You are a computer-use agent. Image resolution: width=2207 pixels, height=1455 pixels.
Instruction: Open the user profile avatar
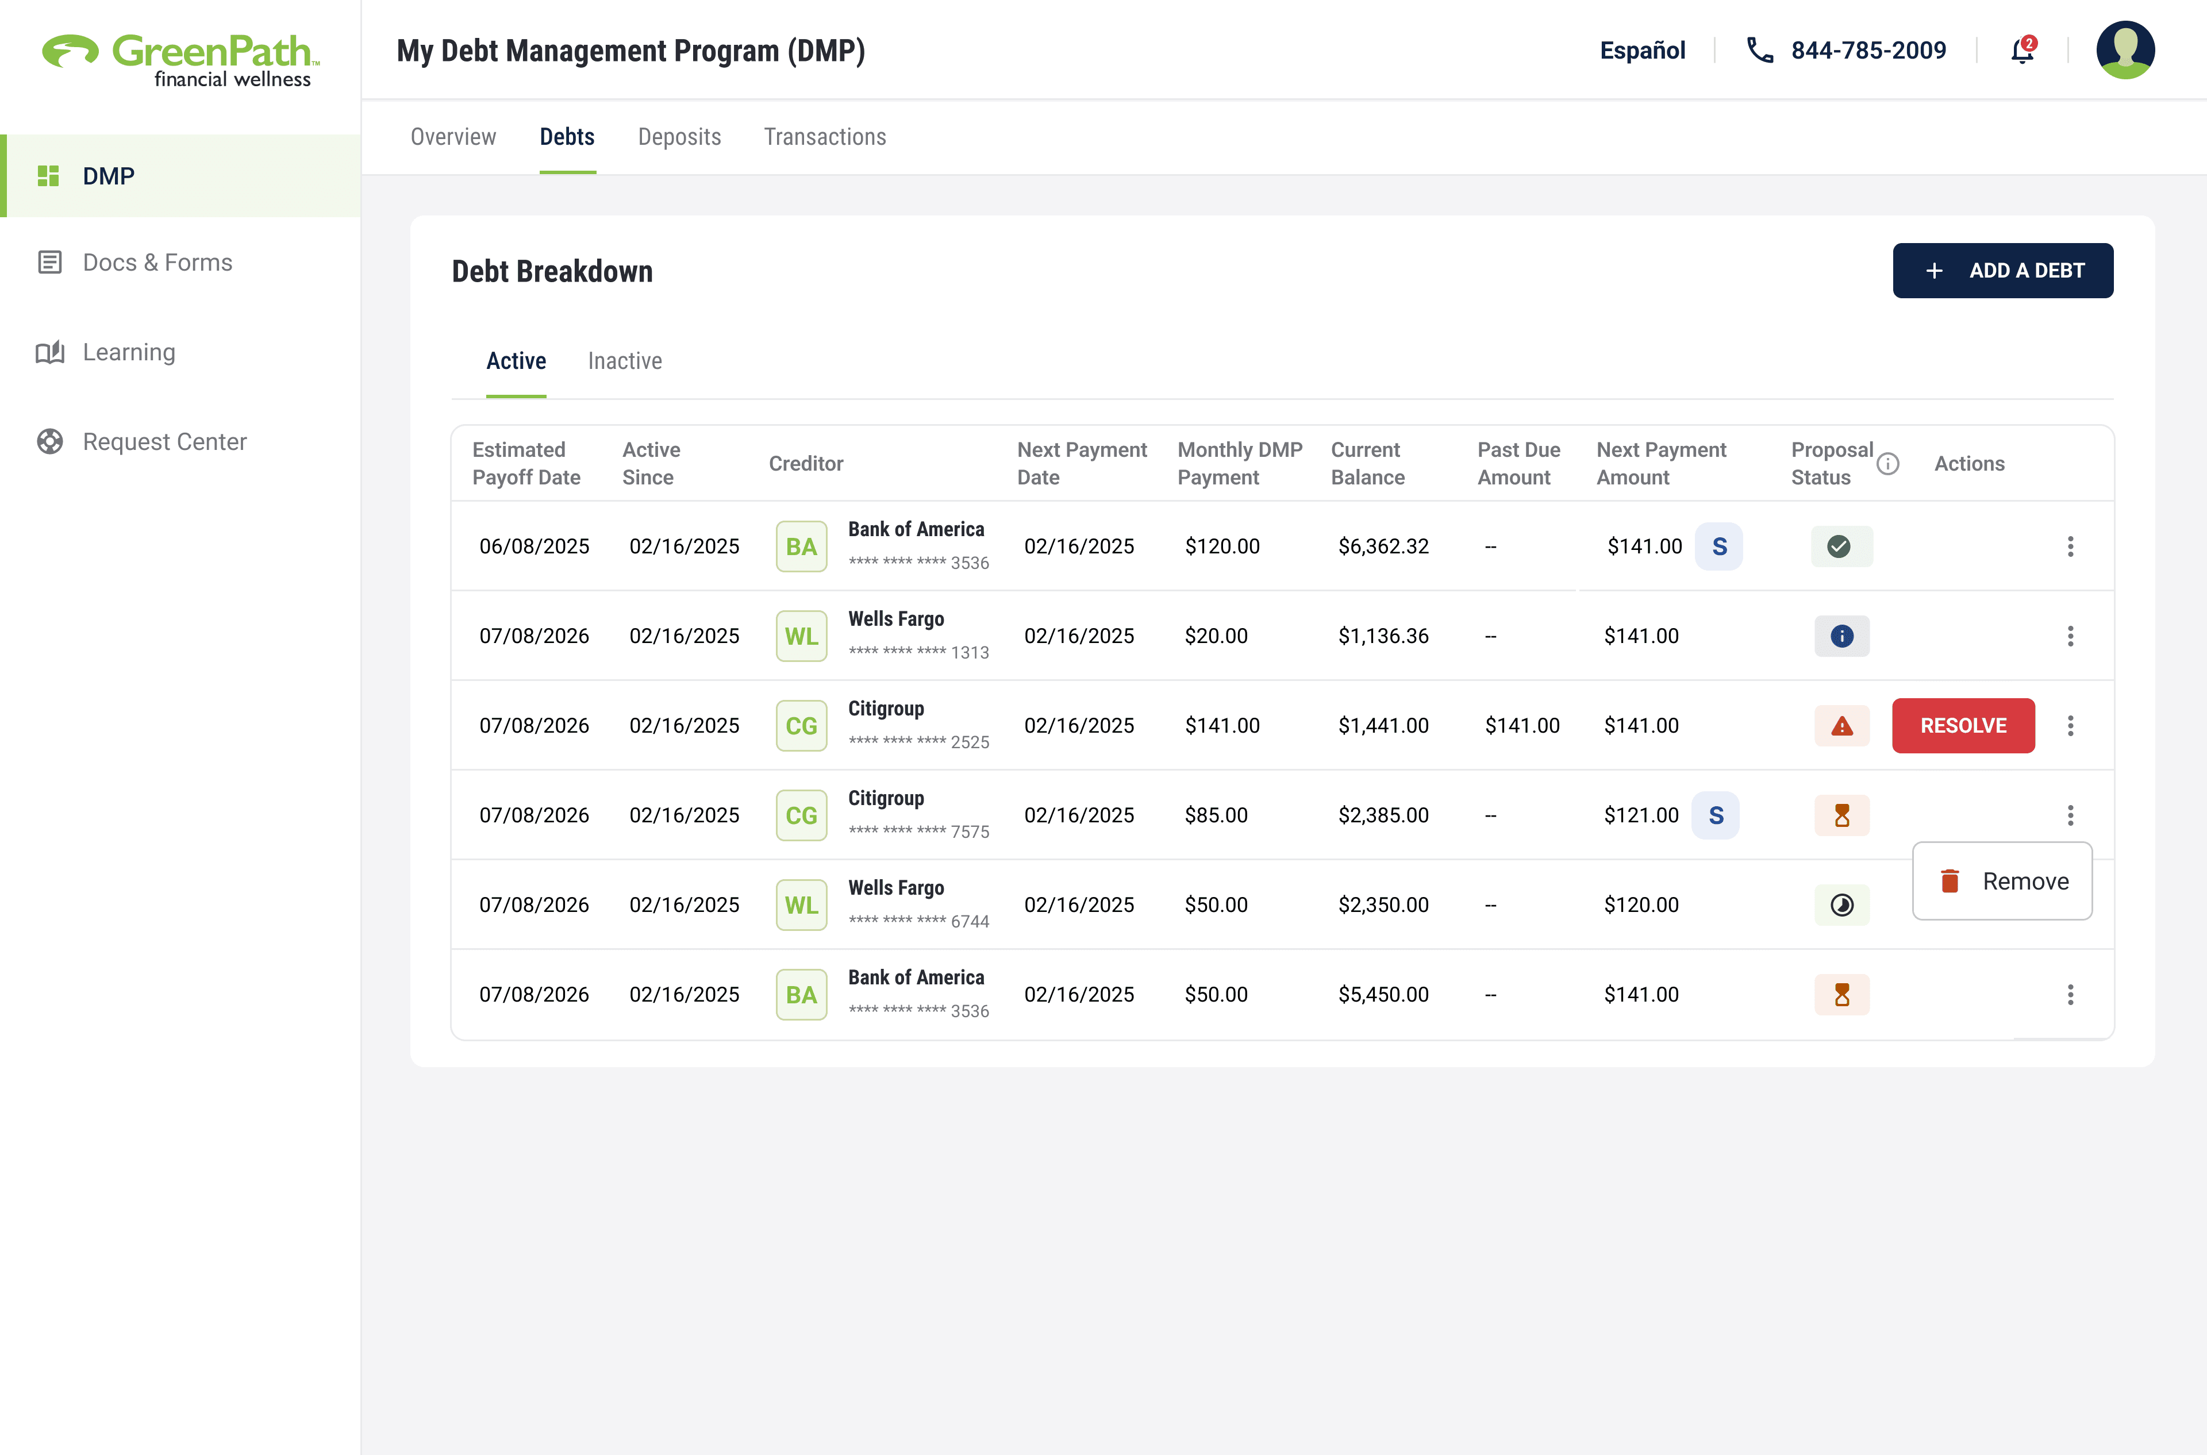coord(2124,50)
